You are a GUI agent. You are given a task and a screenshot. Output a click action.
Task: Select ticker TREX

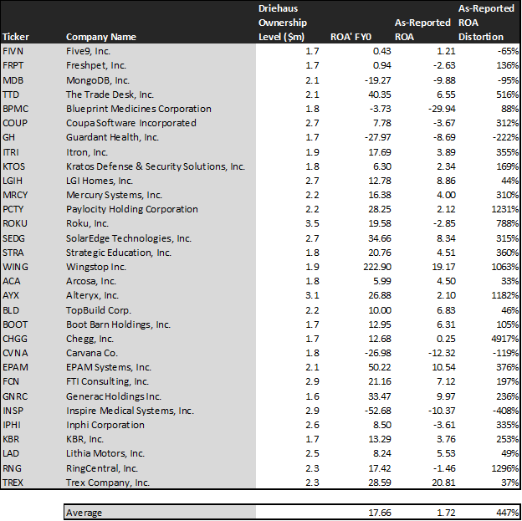point(13,483)
